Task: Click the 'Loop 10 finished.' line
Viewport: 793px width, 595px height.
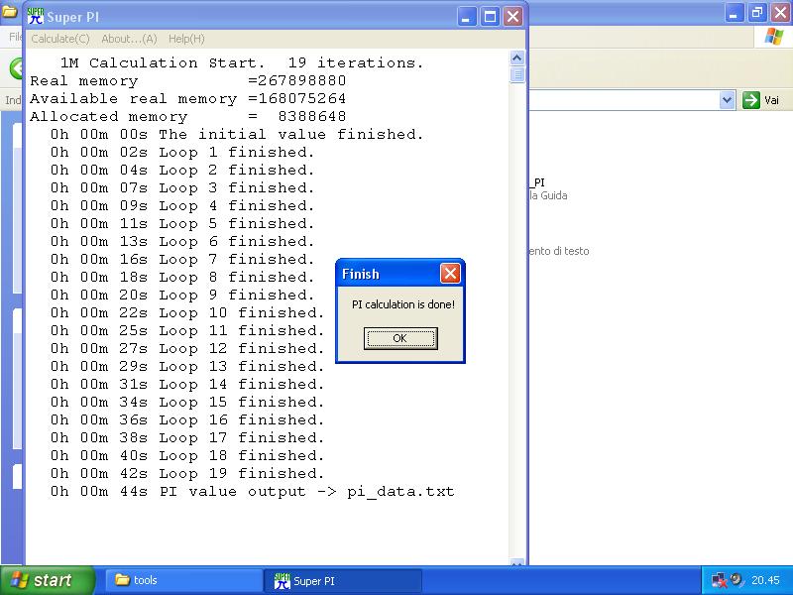Action: pyautogui.click(x=187, y=312)
